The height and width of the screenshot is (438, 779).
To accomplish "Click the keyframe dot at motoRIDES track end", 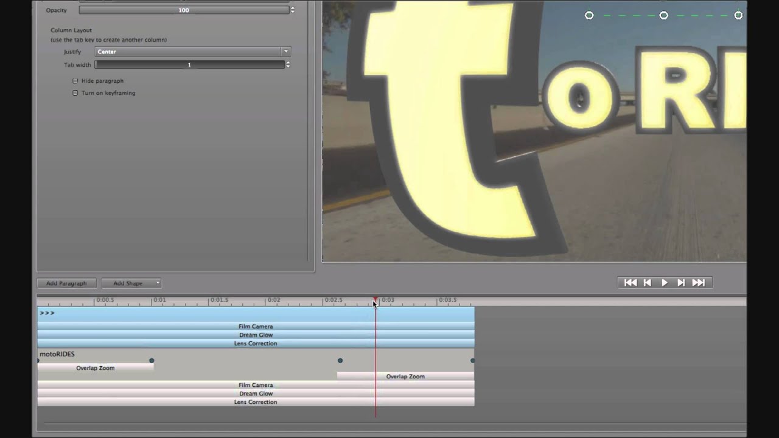I will pos(473,361).
